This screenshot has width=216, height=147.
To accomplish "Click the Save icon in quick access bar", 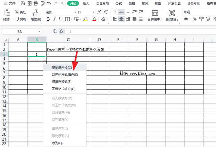I will coord(23,3).
